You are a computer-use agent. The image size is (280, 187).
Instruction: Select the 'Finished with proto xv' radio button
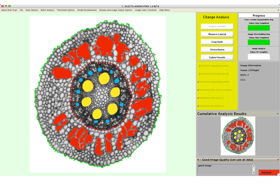(x=199, y=106)
